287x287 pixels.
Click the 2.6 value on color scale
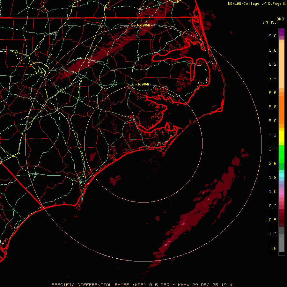click(273, 164)
